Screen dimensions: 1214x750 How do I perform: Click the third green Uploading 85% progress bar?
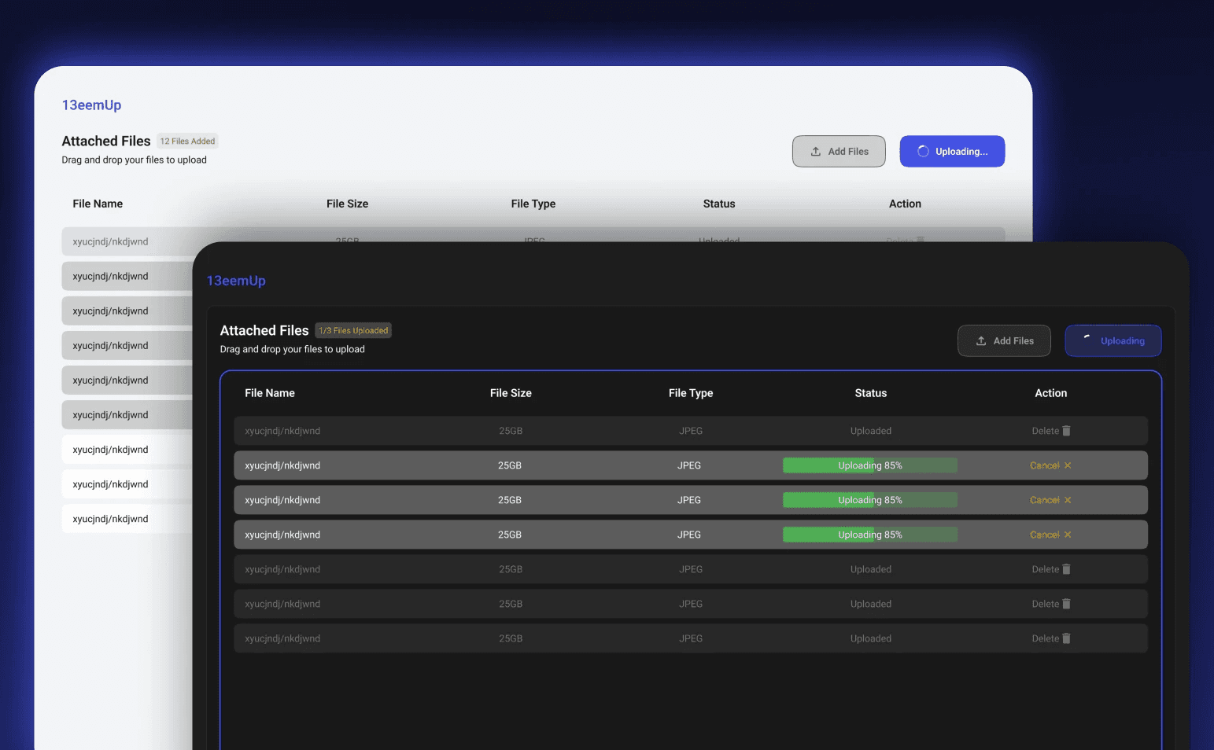pyautogui.click(x=870, y=535)
